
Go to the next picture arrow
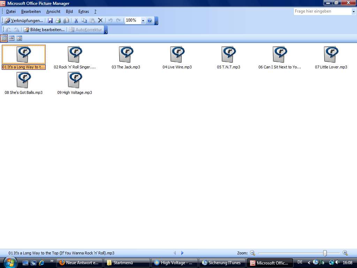point(182,253)
